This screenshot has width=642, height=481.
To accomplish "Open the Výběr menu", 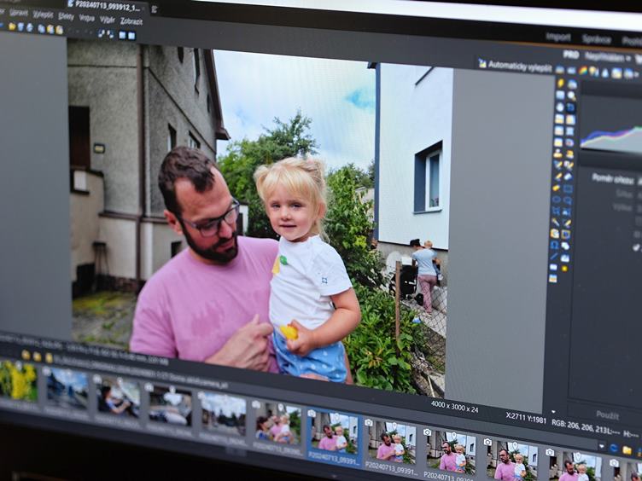I will 108,20.
